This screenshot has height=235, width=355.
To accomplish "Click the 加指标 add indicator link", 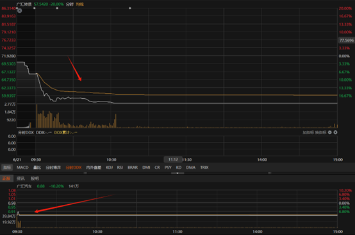I will coord(308,132).
